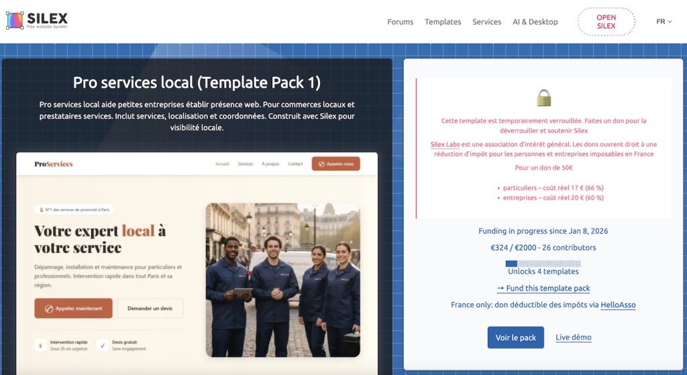687x375 pixels.
Task: Click the team photo in preview
Action: coord(283,280)
